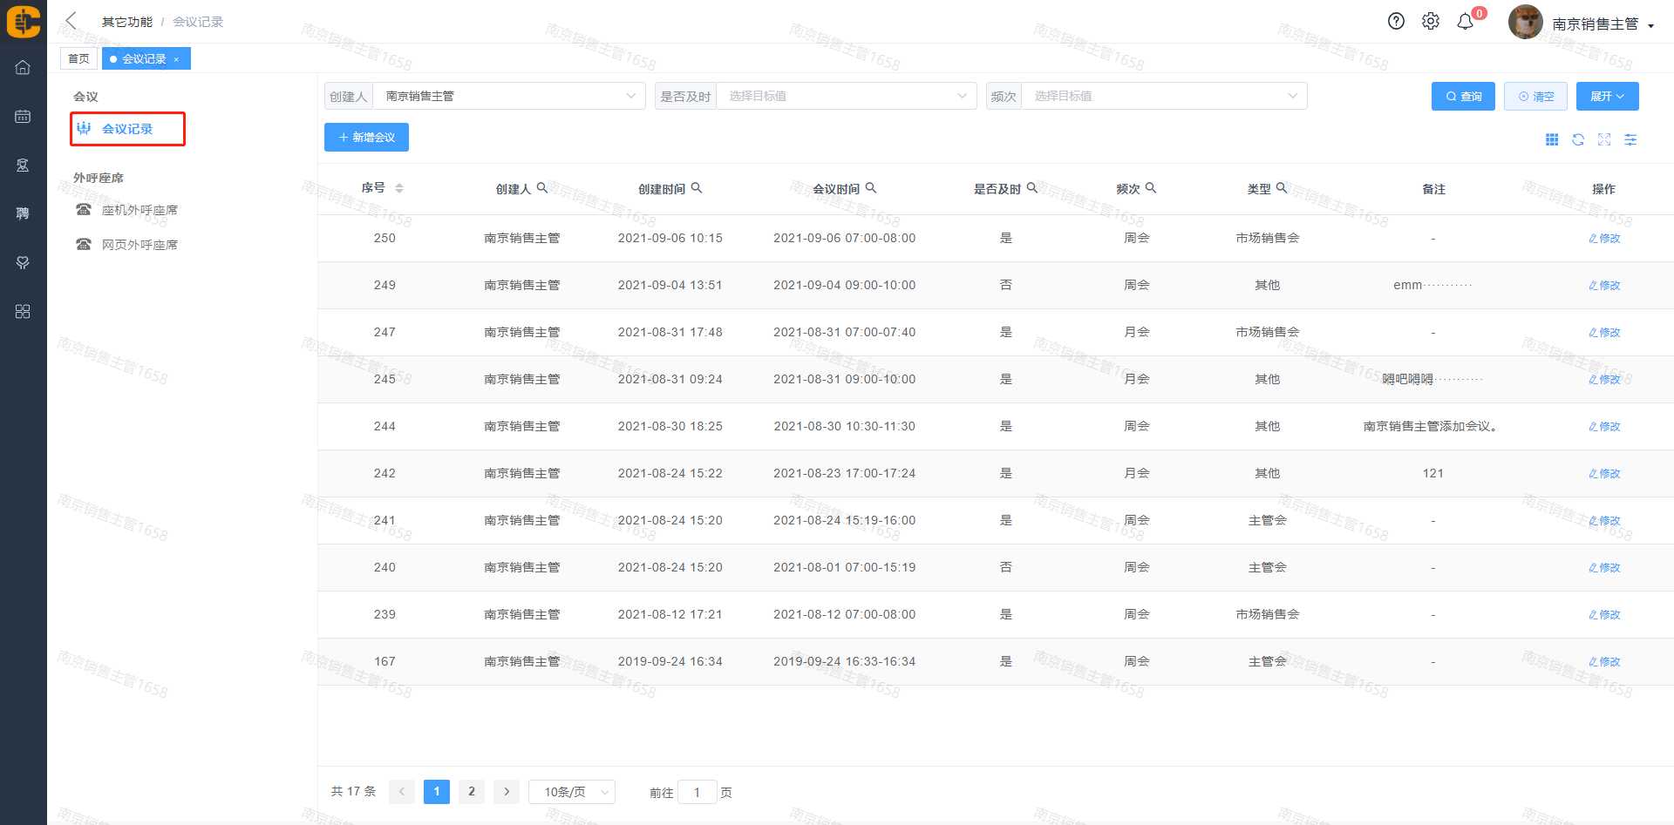Sort table by 序号 column arrows

pyautogui.click(x=399, y=188)
